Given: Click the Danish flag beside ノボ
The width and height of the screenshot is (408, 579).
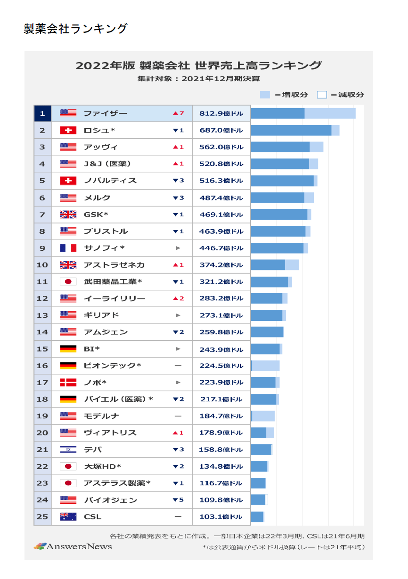Looking at the screenshot, I should 68,382.
